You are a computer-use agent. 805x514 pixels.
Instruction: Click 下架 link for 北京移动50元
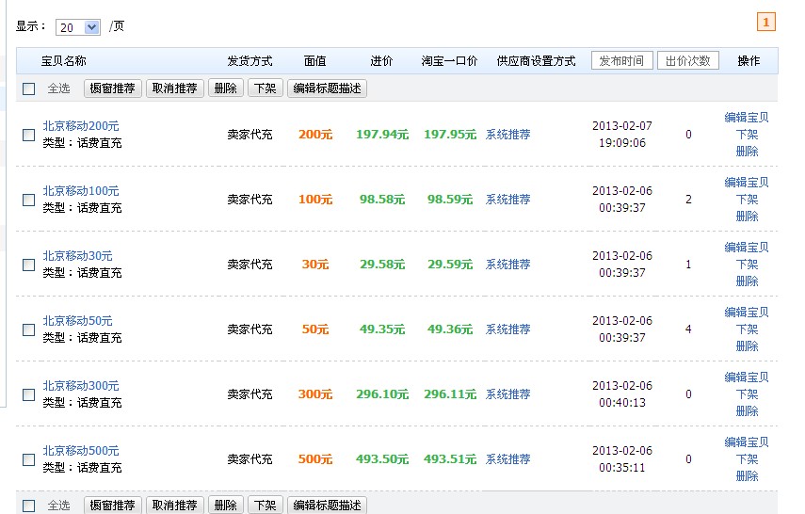[x=747, y=329]
